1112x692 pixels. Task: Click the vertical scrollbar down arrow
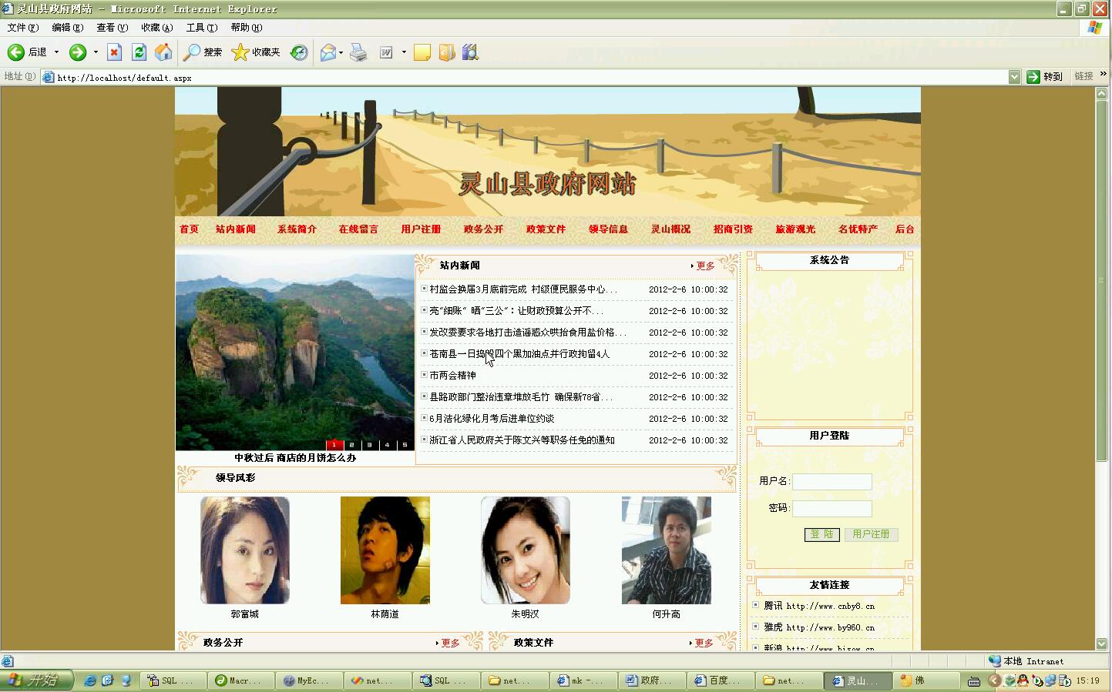coord(1102,644)
